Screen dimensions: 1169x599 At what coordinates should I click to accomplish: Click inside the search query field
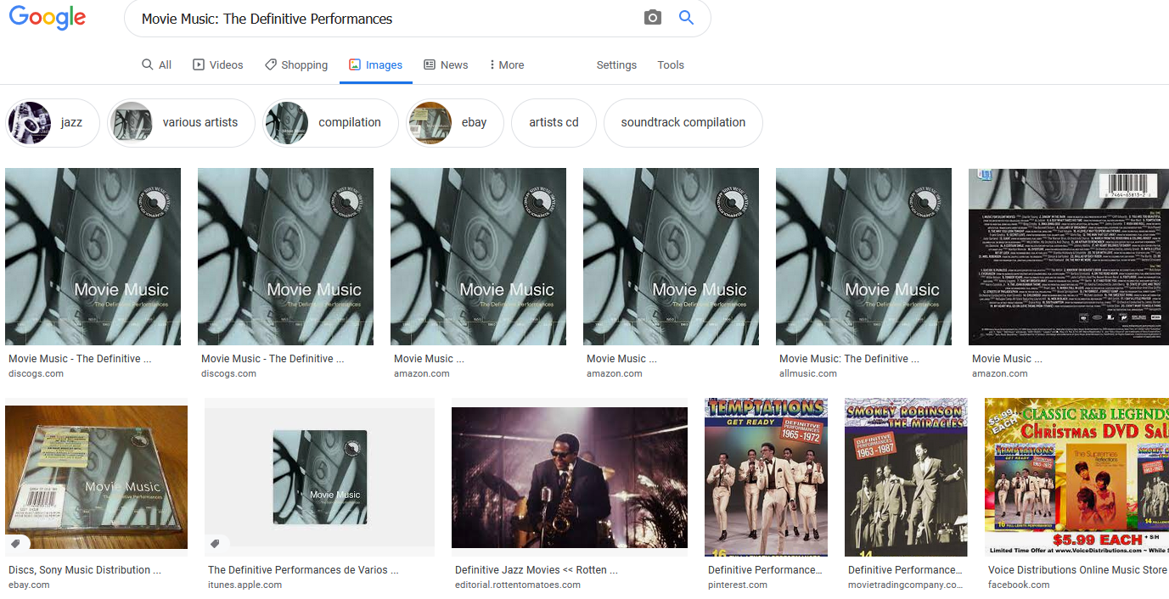pos(386,19)
